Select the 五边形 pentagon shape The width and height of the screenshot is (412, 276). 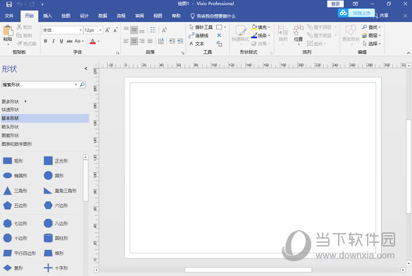(15, 206)
